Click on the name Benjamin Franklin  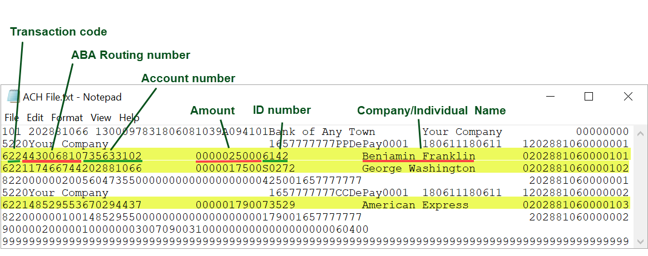pos(419,156)
